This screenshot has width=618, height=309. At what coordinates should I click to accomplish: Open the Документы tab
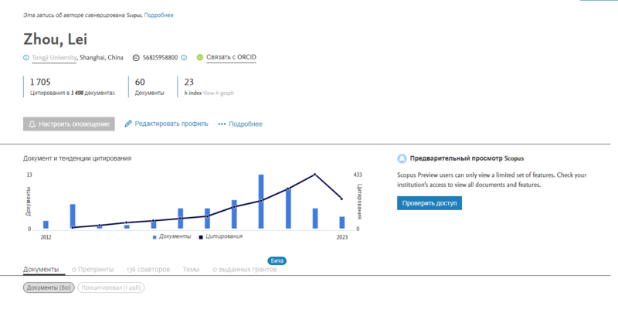(41, 269)
